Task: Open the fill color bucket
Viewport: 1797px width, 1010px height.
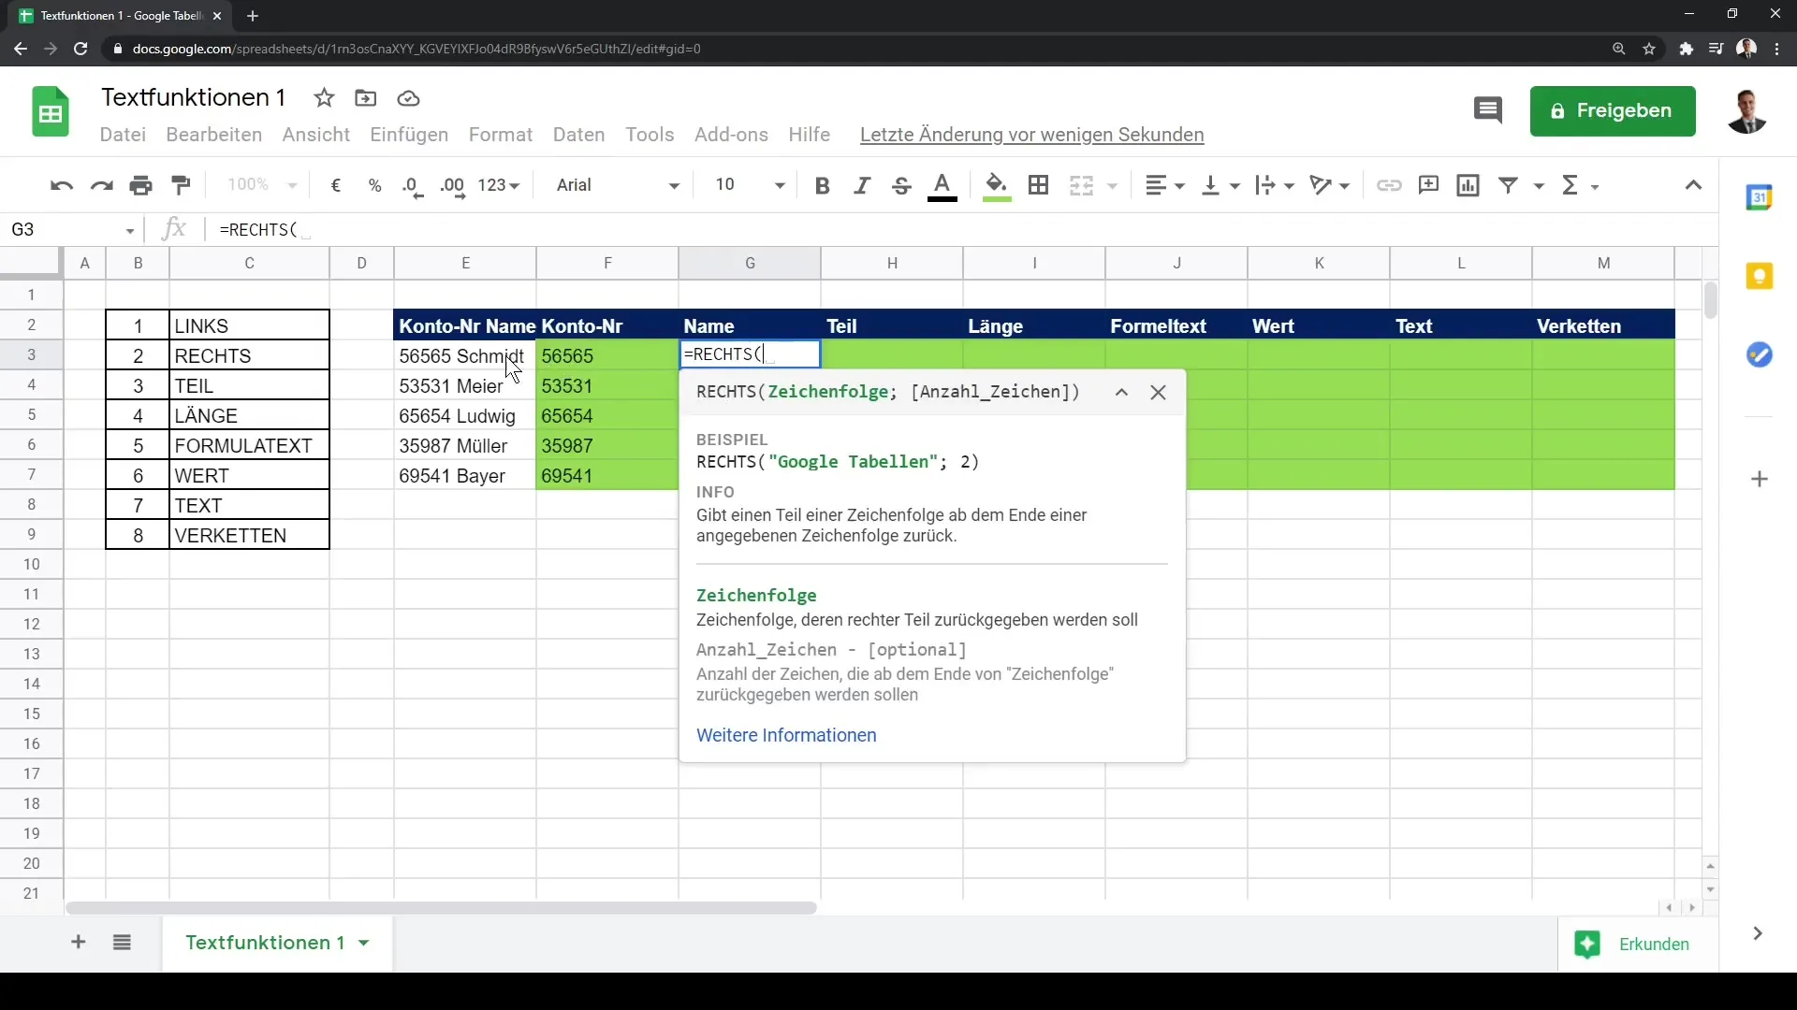Action: coord(997,186)
